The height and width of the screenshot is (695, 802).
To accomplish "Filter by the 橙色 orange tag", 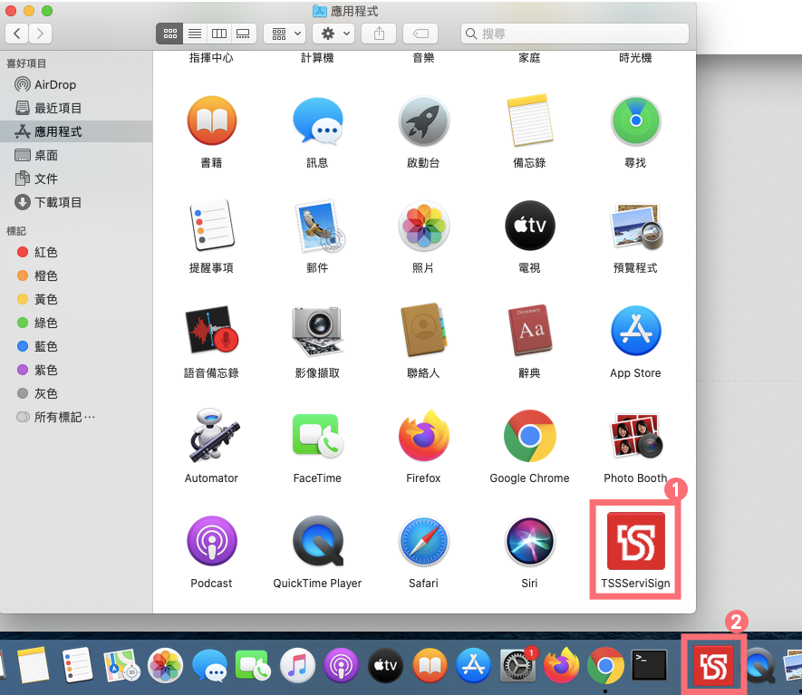I will [76, 275].
